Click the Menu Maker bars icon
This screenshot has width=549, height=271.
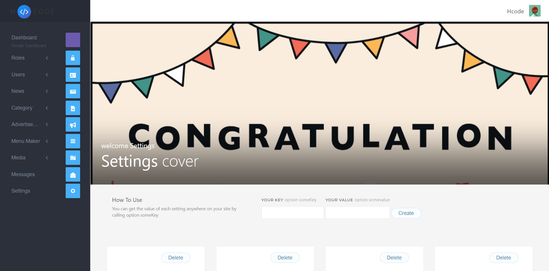[73, 141]
